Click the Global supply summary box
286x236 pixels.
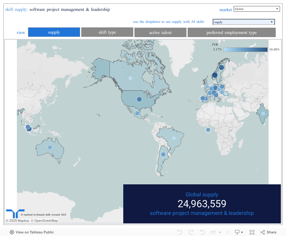202,203
